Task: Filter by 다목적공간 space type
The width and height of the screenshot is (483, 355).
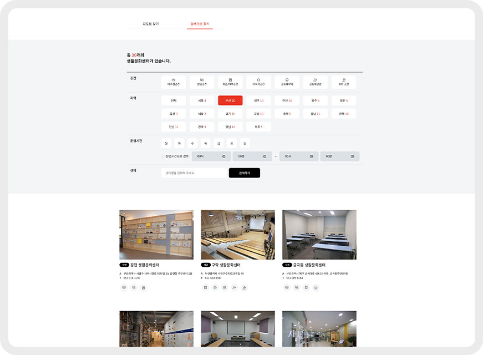Action: pos(258,82)
